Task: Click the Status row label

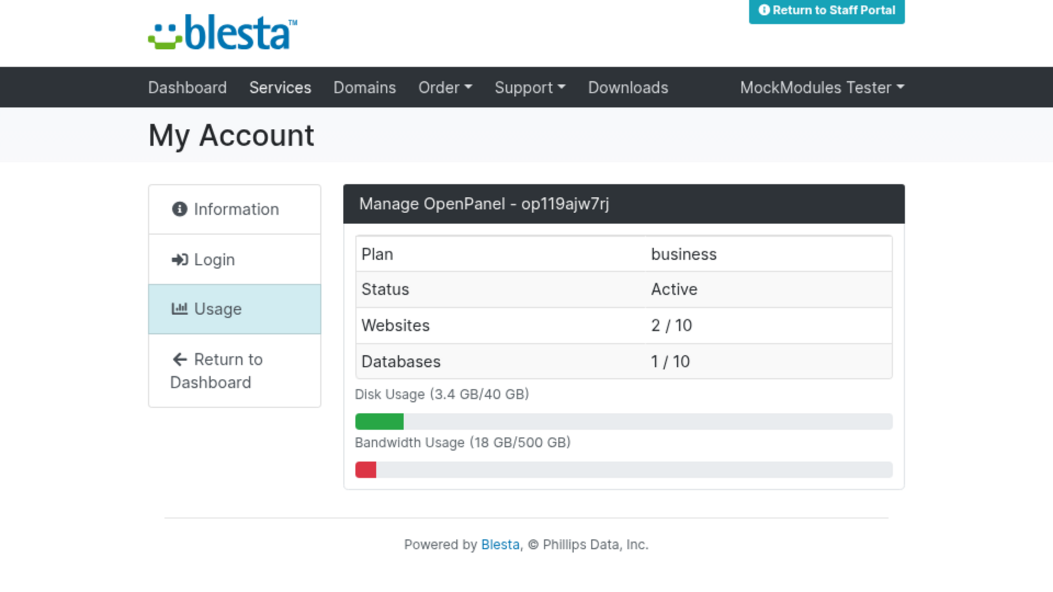Action: [385, 289]
